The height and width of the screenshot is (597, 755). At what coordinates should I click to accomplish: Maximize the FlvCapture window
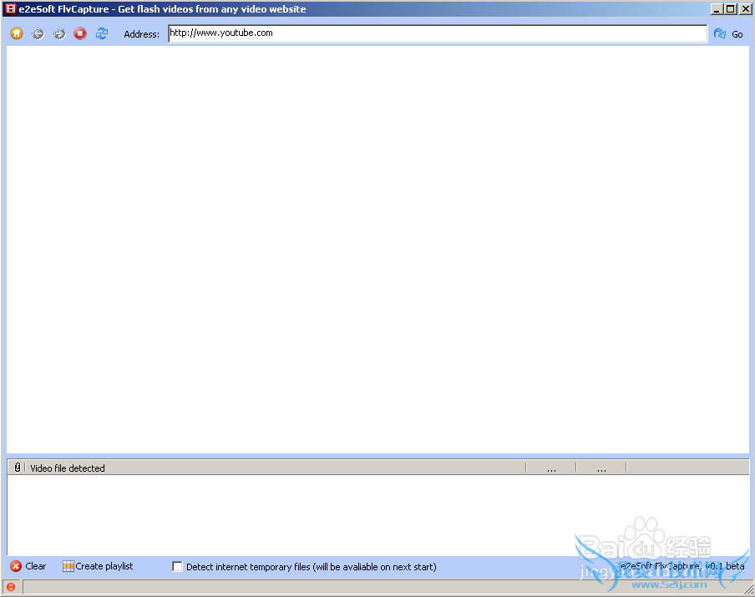[x=731, y=9]
